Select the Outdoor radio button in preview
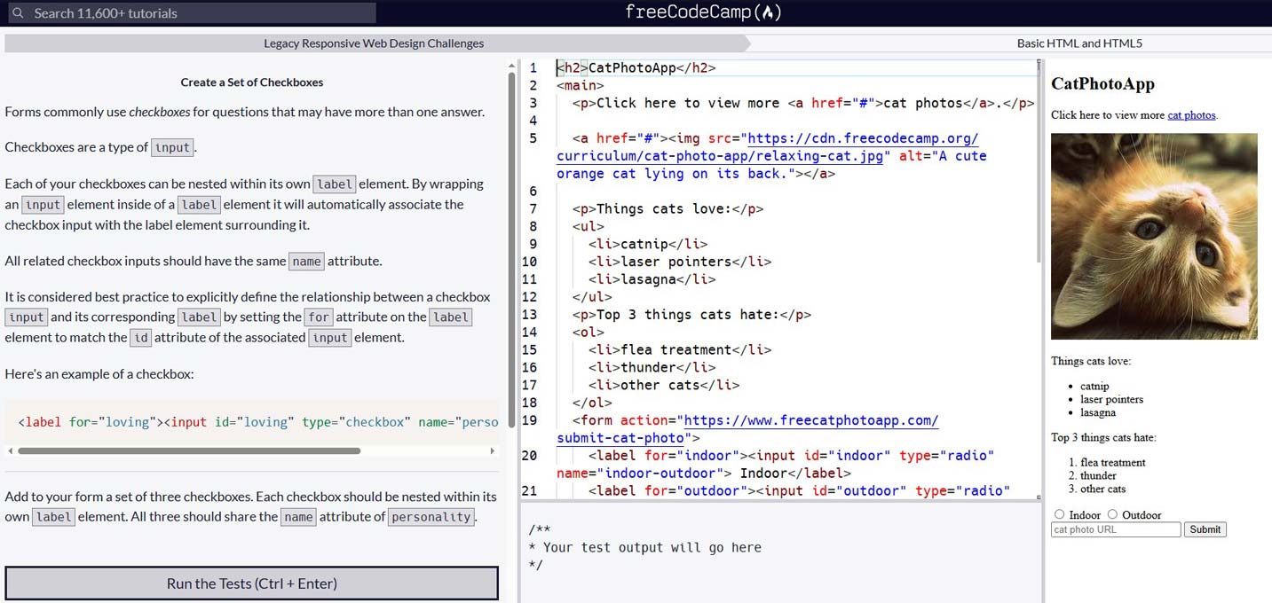The width and height of the screenshot is (1272, 603). [x=1112, y=514]
